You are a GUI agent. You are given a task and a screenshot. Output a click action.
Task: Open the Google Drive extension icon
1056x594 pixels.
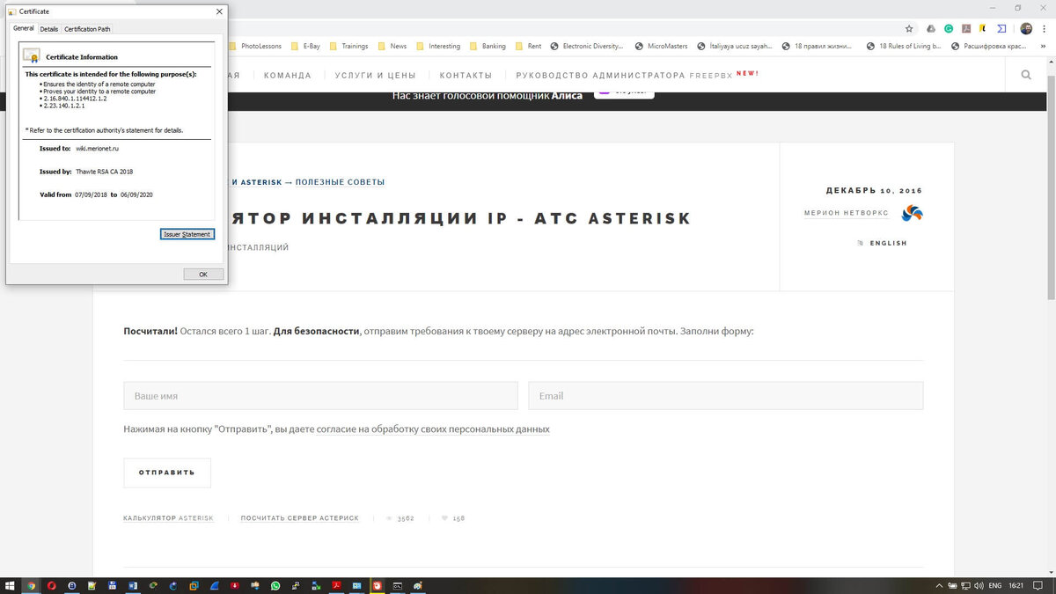[931, 28]
